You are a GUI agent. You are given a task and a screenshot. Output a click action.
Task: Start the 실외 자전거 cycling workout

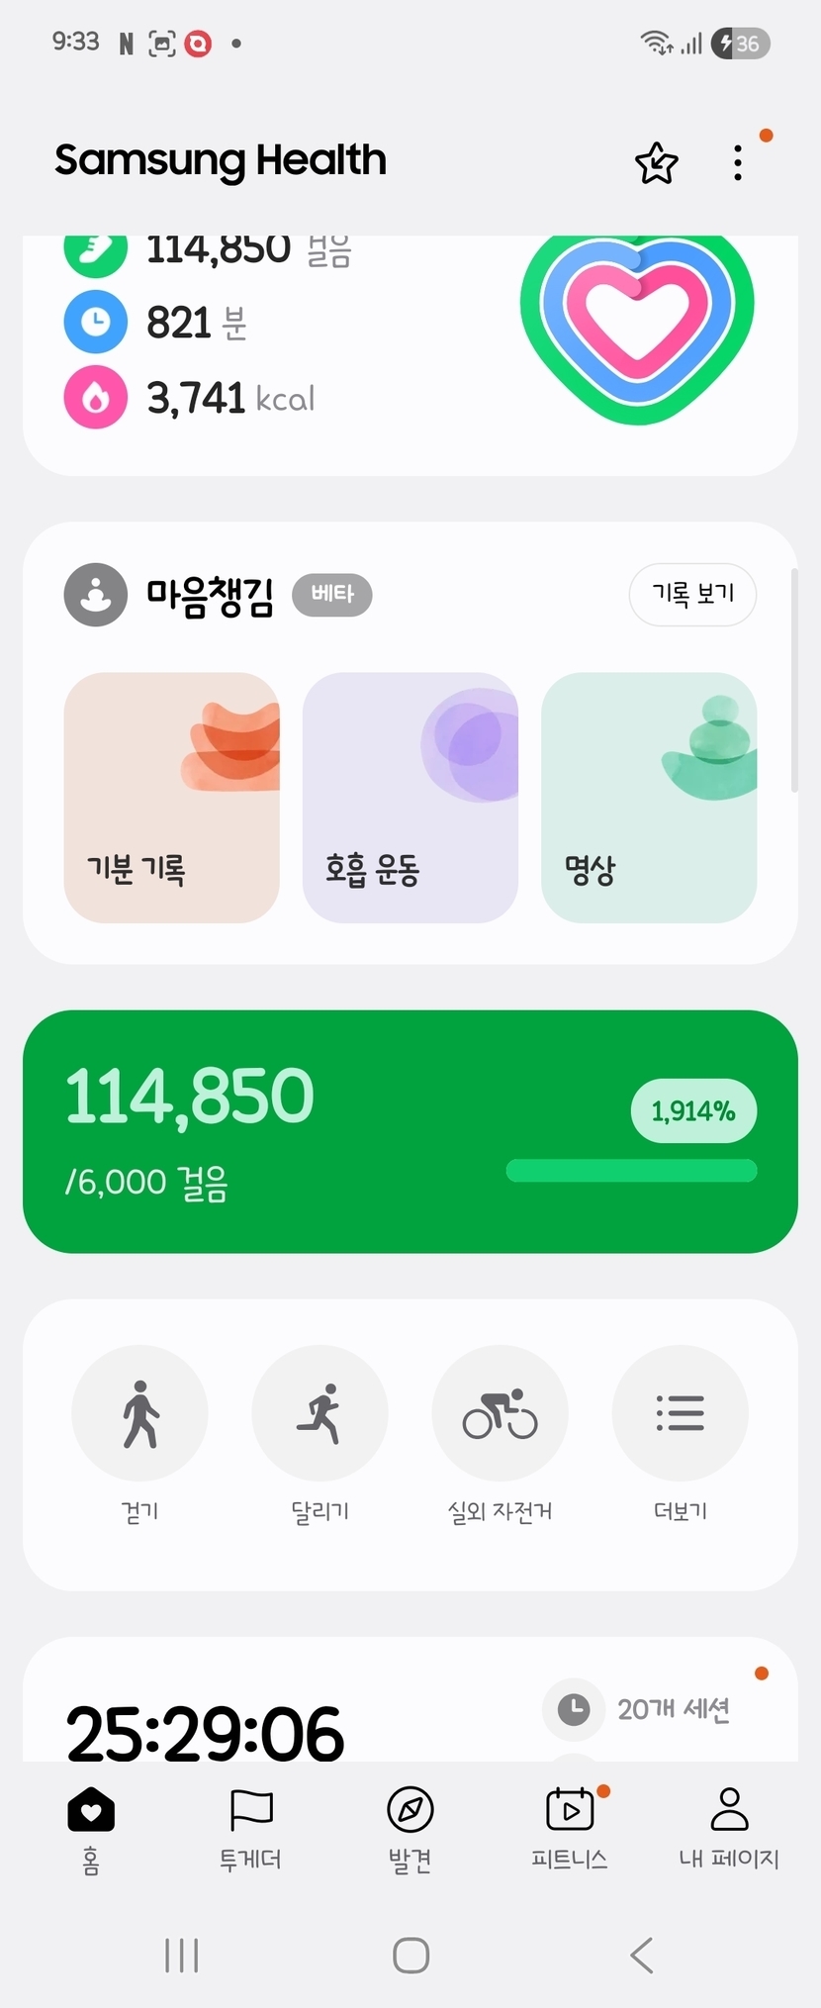click(x=500, y=1413)
